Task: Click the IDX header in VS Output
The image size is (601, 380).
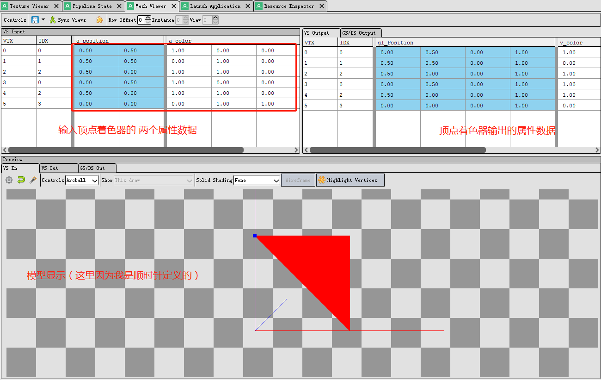Action: [355, 43]
